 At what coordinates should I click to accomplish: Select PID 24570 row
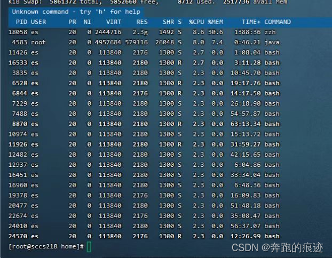pyautogui.click(x=144, y=236)
